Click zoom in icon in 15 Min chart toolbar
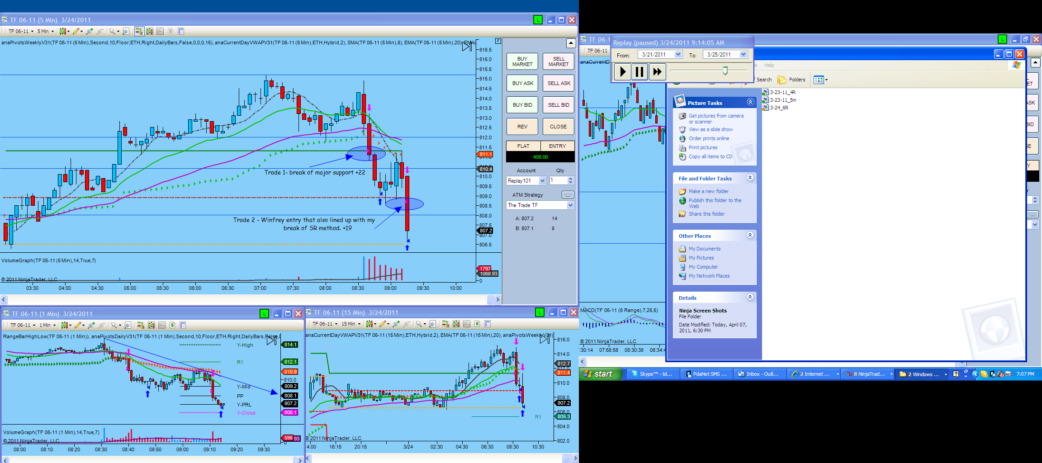 pos(396,324)
